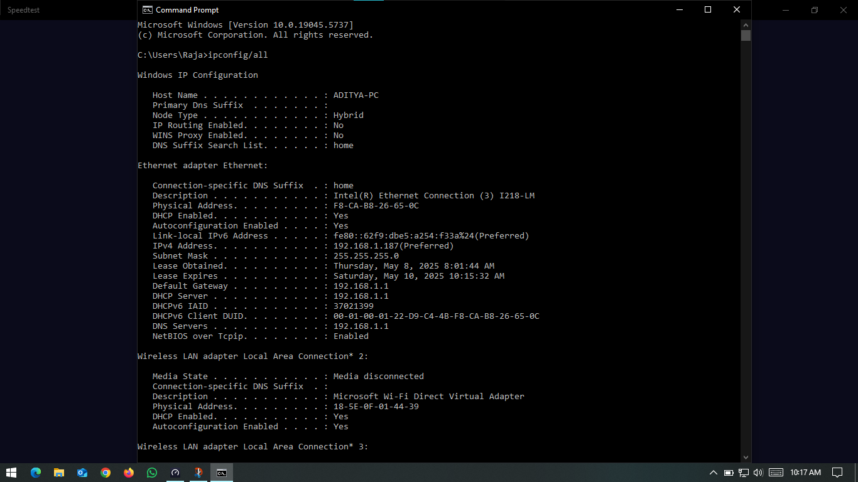This screenshot has height=482, width=858.
Task: Click subnet mask '255.255.255.0'
Action: (366, 256)
